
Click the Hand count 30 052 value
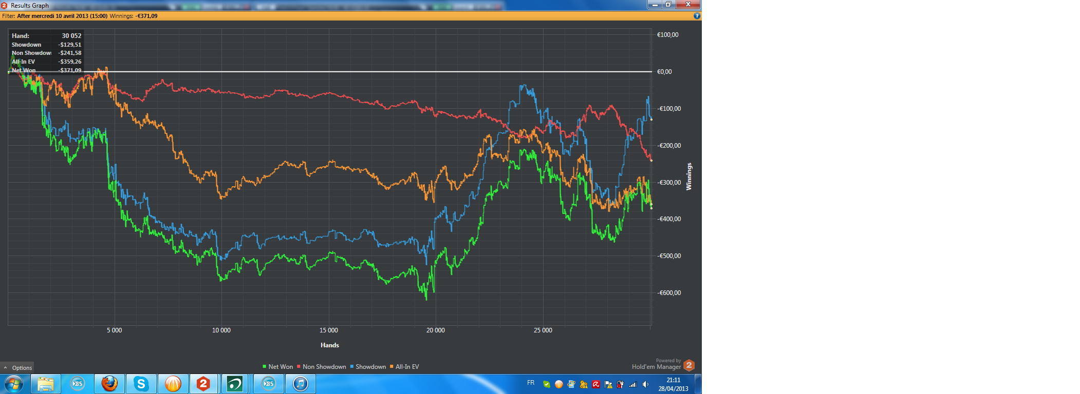tap(71, 36)
